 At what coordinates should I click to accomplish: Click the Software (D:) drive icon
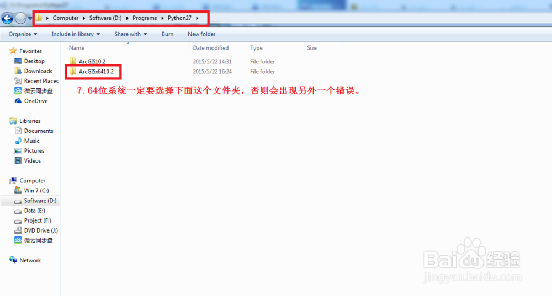point(18,201)
